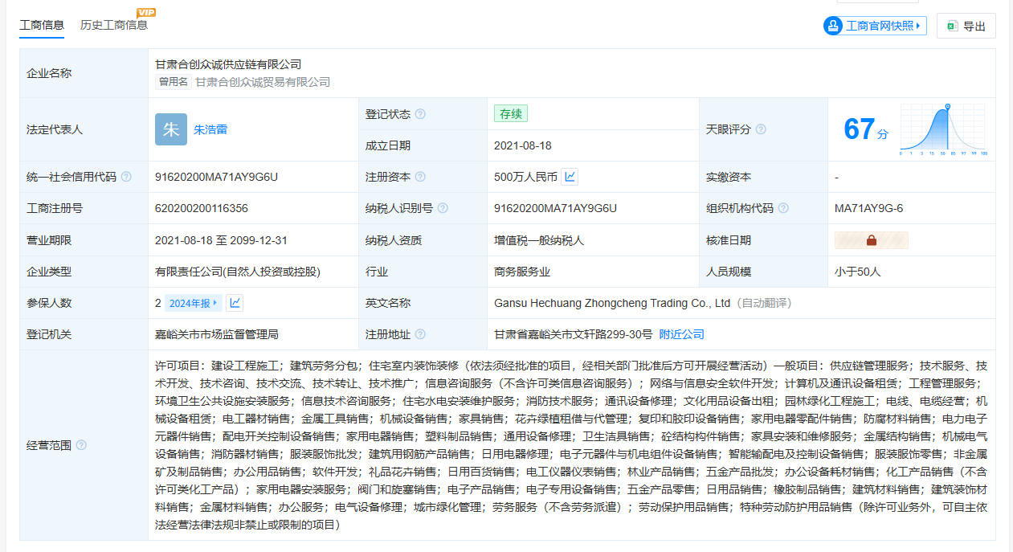Expand the 工商官网快照 button arrow
The width and height of the screenshot is (1013, 552).
[x=919, y=26]
